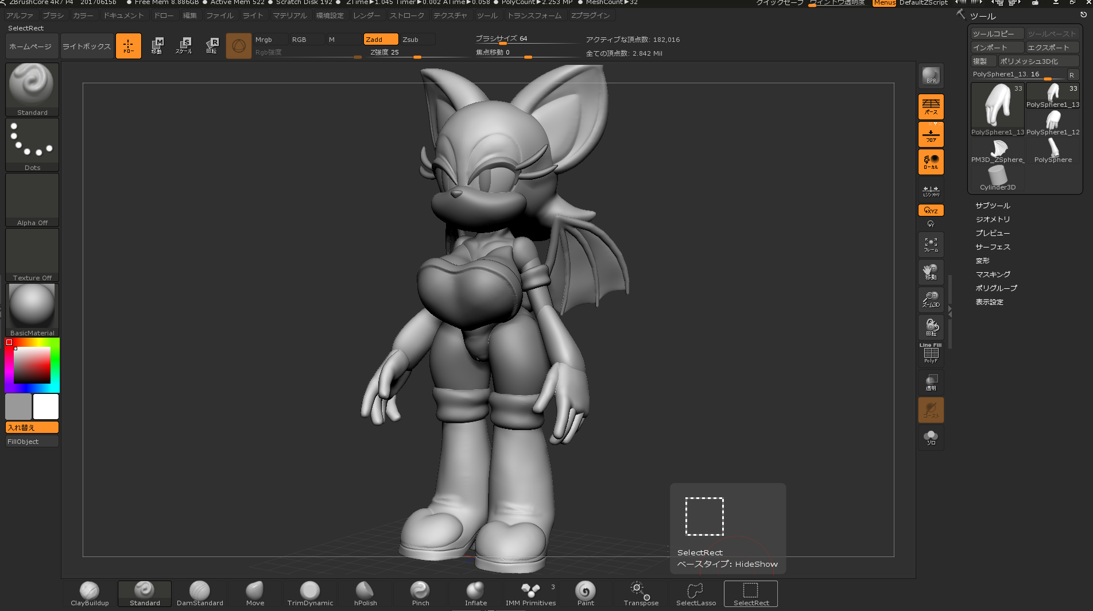Enable Zsub sculpting mode

(417, 40)
